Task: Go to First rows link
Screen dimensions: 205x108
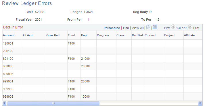Action: [x=167, y=28]
